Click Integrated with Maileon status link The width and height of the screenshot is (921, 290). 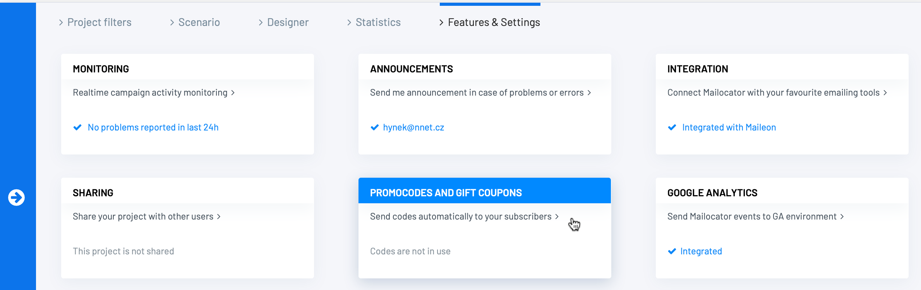[729, 127]
